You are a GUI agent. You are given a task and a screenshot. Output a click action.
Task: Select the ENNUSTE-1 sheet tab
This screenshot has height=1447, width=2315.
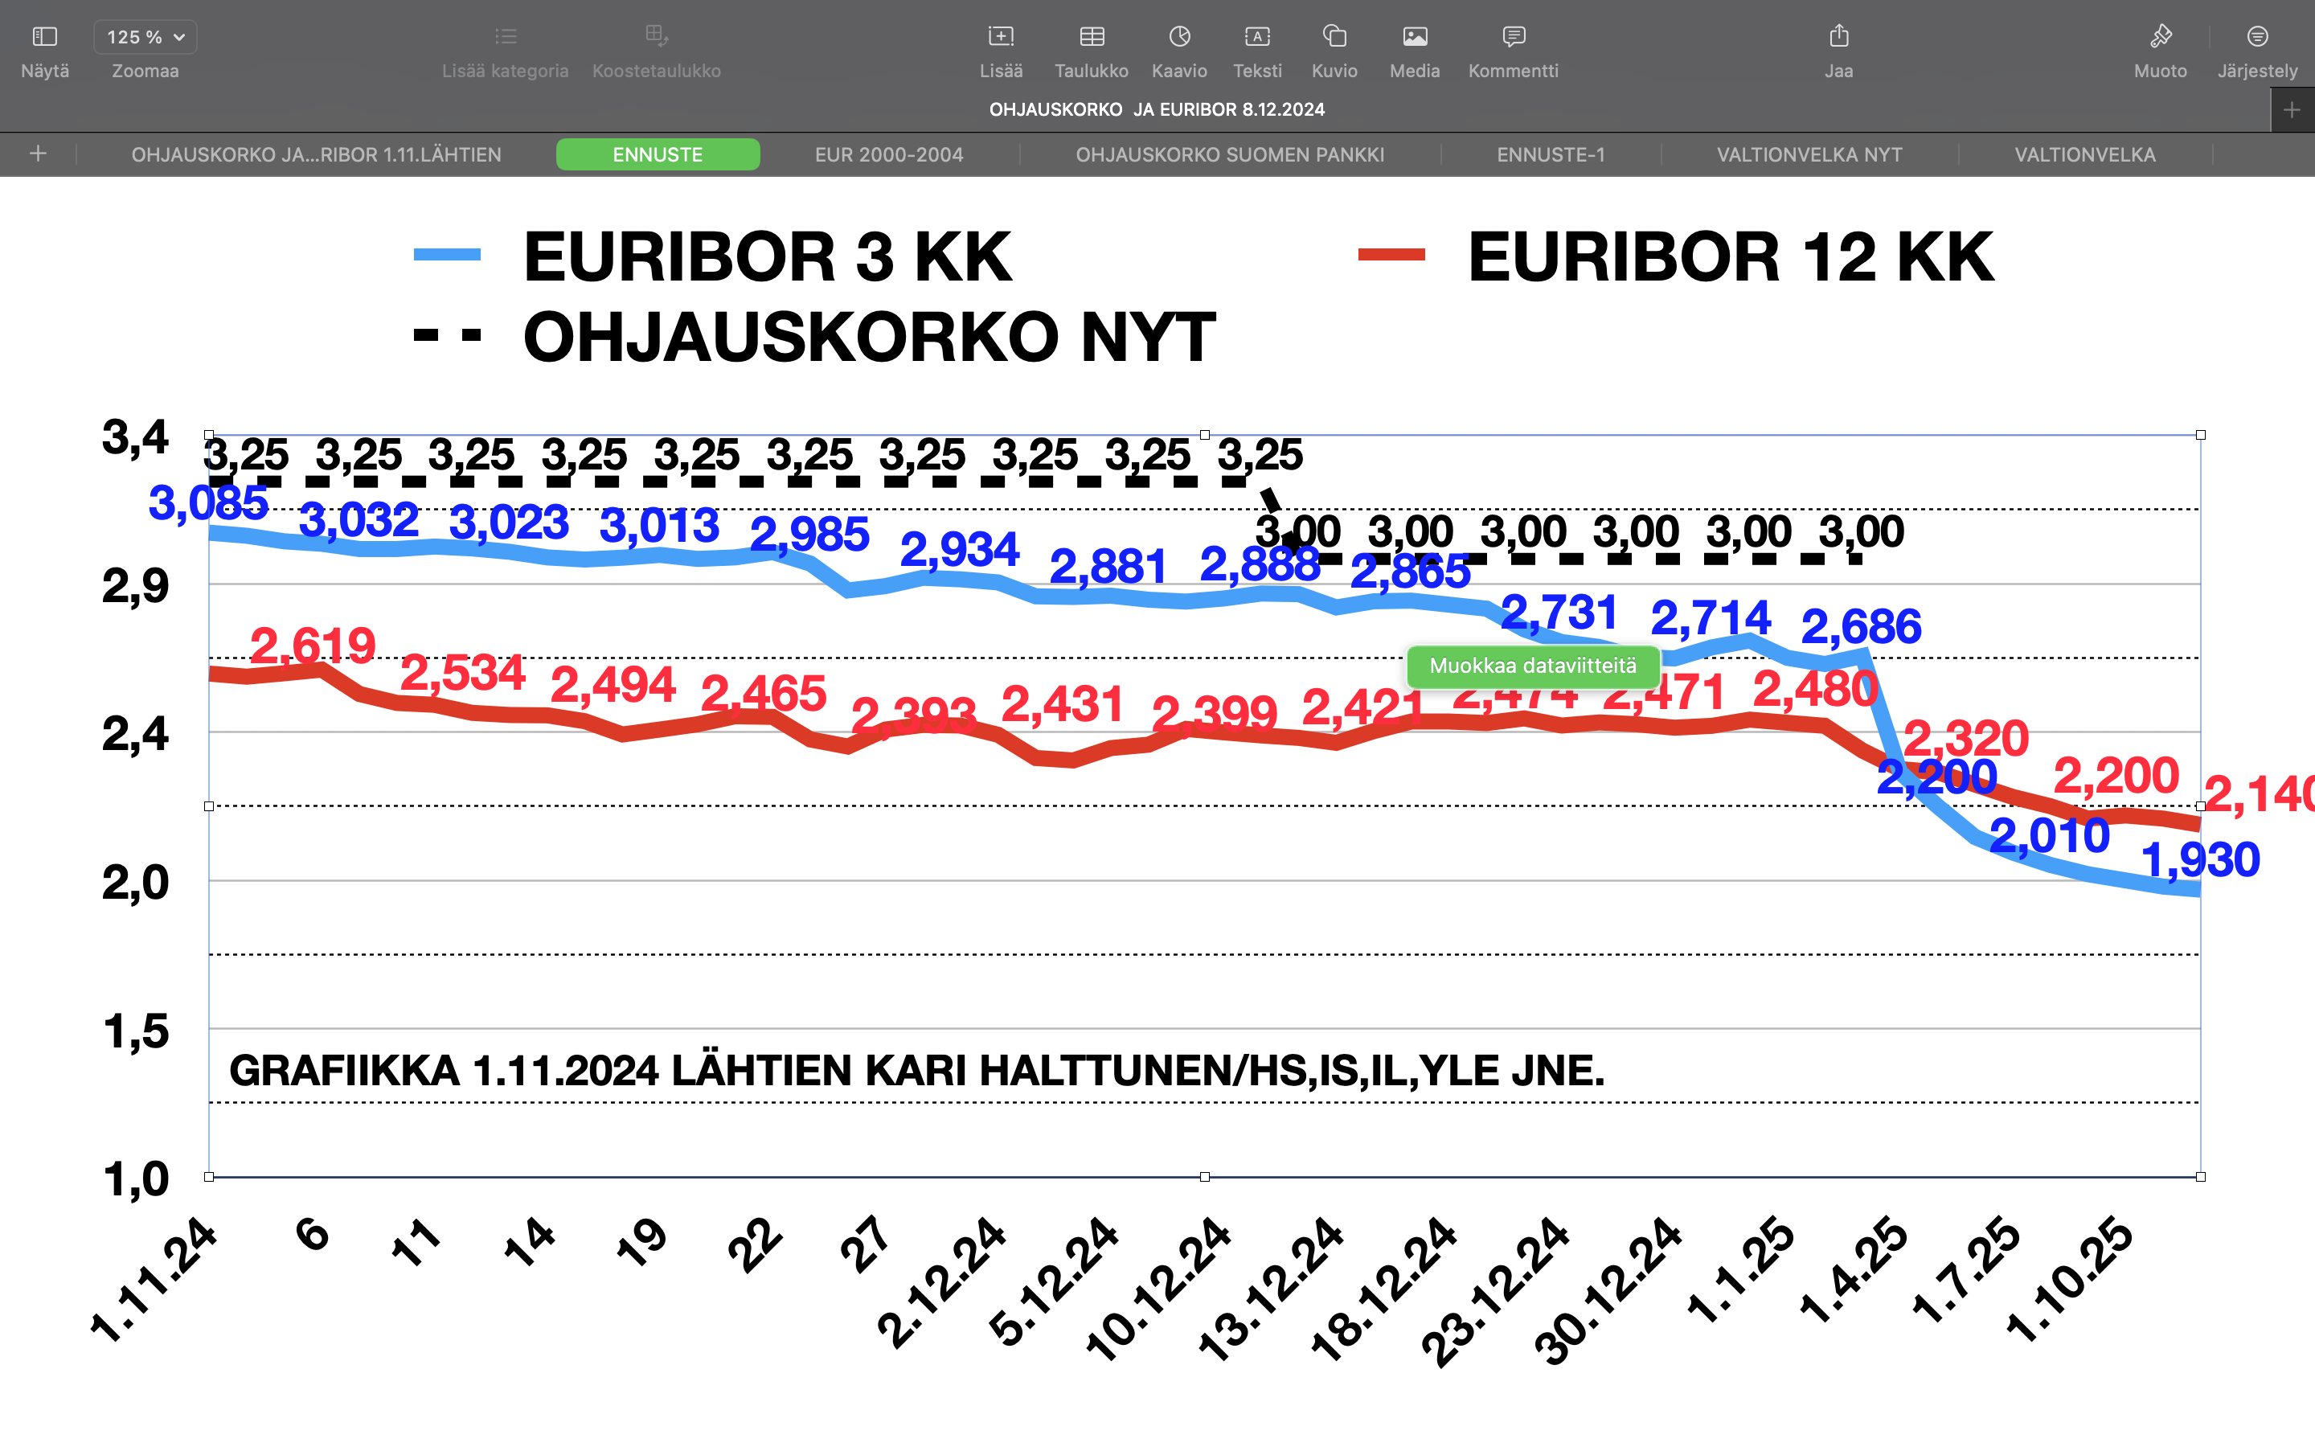click(1551, 155)
